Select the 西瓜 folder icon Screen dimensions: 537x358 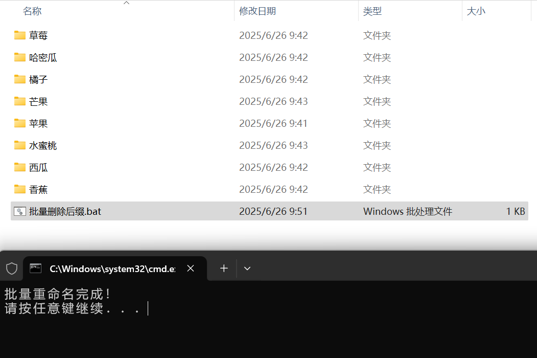(x=20, y=167)
